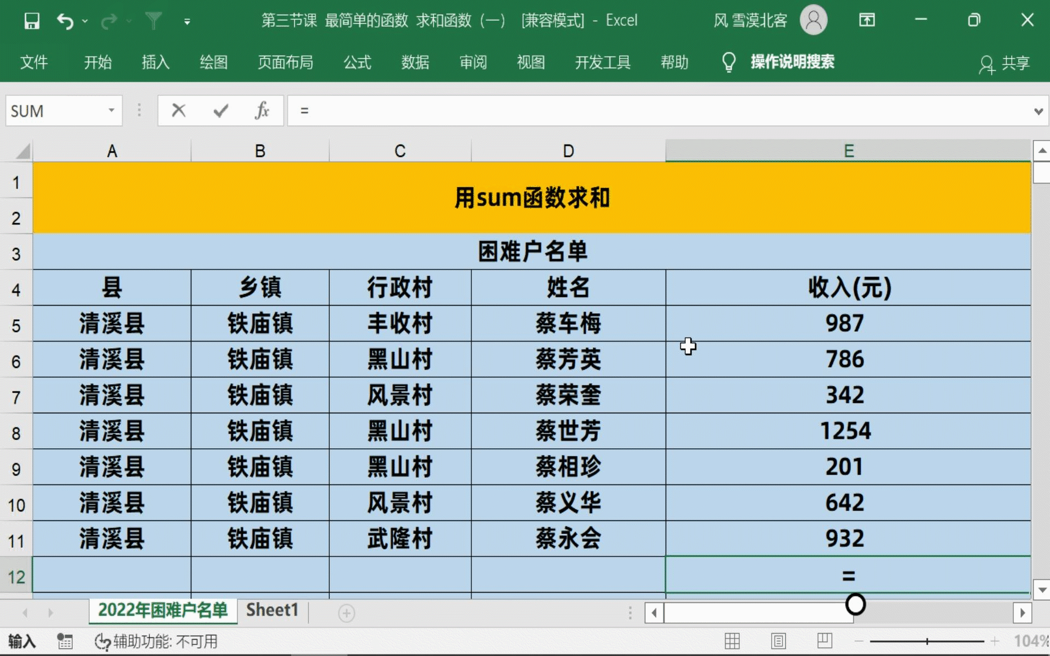The width and height of the screenshot is (1050, 656).
Task: Add a new sheet with the plus icon
Action: click(346, 613)
